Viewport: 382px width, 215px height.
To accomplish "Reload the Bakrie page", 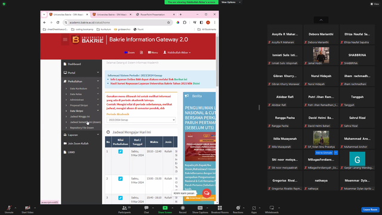I will coord(58,23).
